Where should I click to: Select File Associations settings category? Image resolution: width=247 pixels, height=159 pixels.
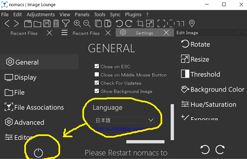click(34, 107)
